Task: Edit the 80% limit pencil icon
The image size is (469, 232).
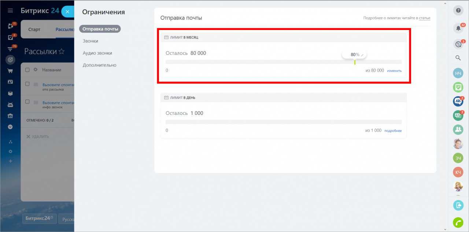Action: click(x=362, y=55)
